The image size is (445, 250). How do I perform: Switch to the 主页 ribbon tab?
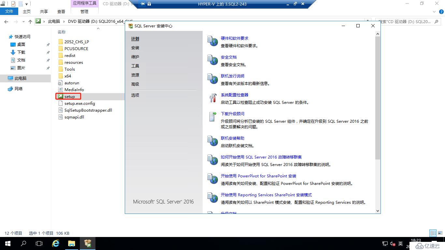[x=27, y=11]
